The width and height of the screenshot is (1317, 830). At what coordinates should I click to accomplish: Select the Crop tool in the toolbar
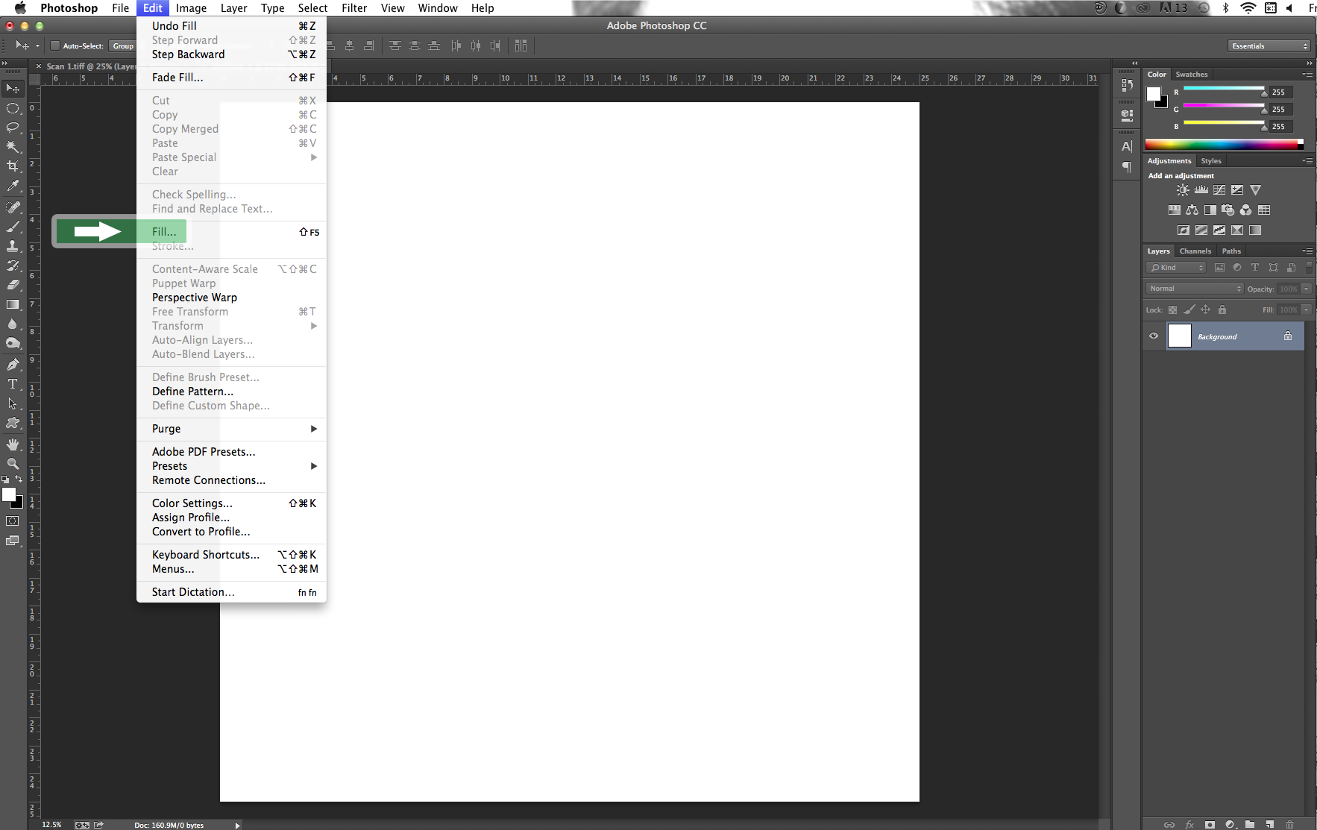[13, 166]
